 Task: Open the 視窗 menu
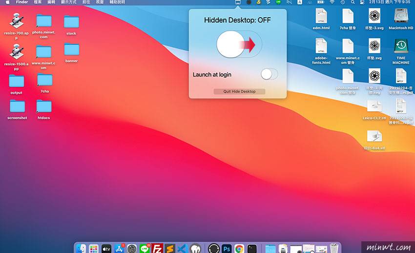pos(100,2)
